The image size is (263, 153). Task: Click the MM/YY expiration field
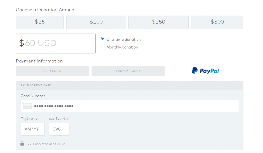point(32,129)
